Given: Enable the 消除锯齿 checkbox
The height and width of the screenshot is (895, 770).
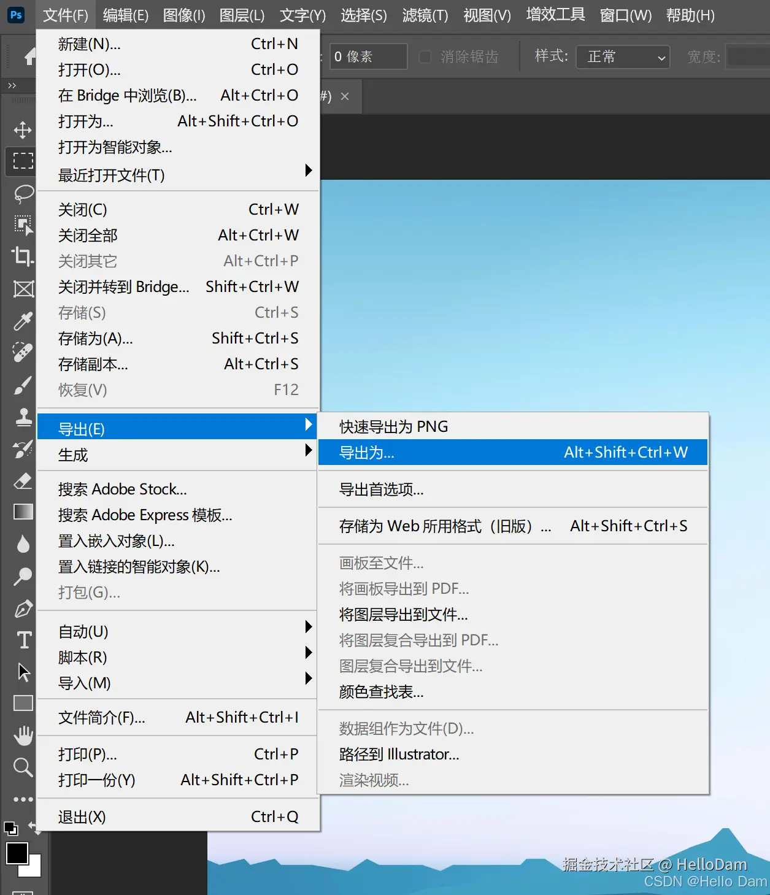Looking at the screenshot, I should [x=425, y=56].
